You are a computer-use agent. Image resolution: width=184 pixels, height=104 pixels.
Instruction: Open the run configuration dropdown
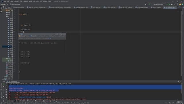click(x=158, y=4)
